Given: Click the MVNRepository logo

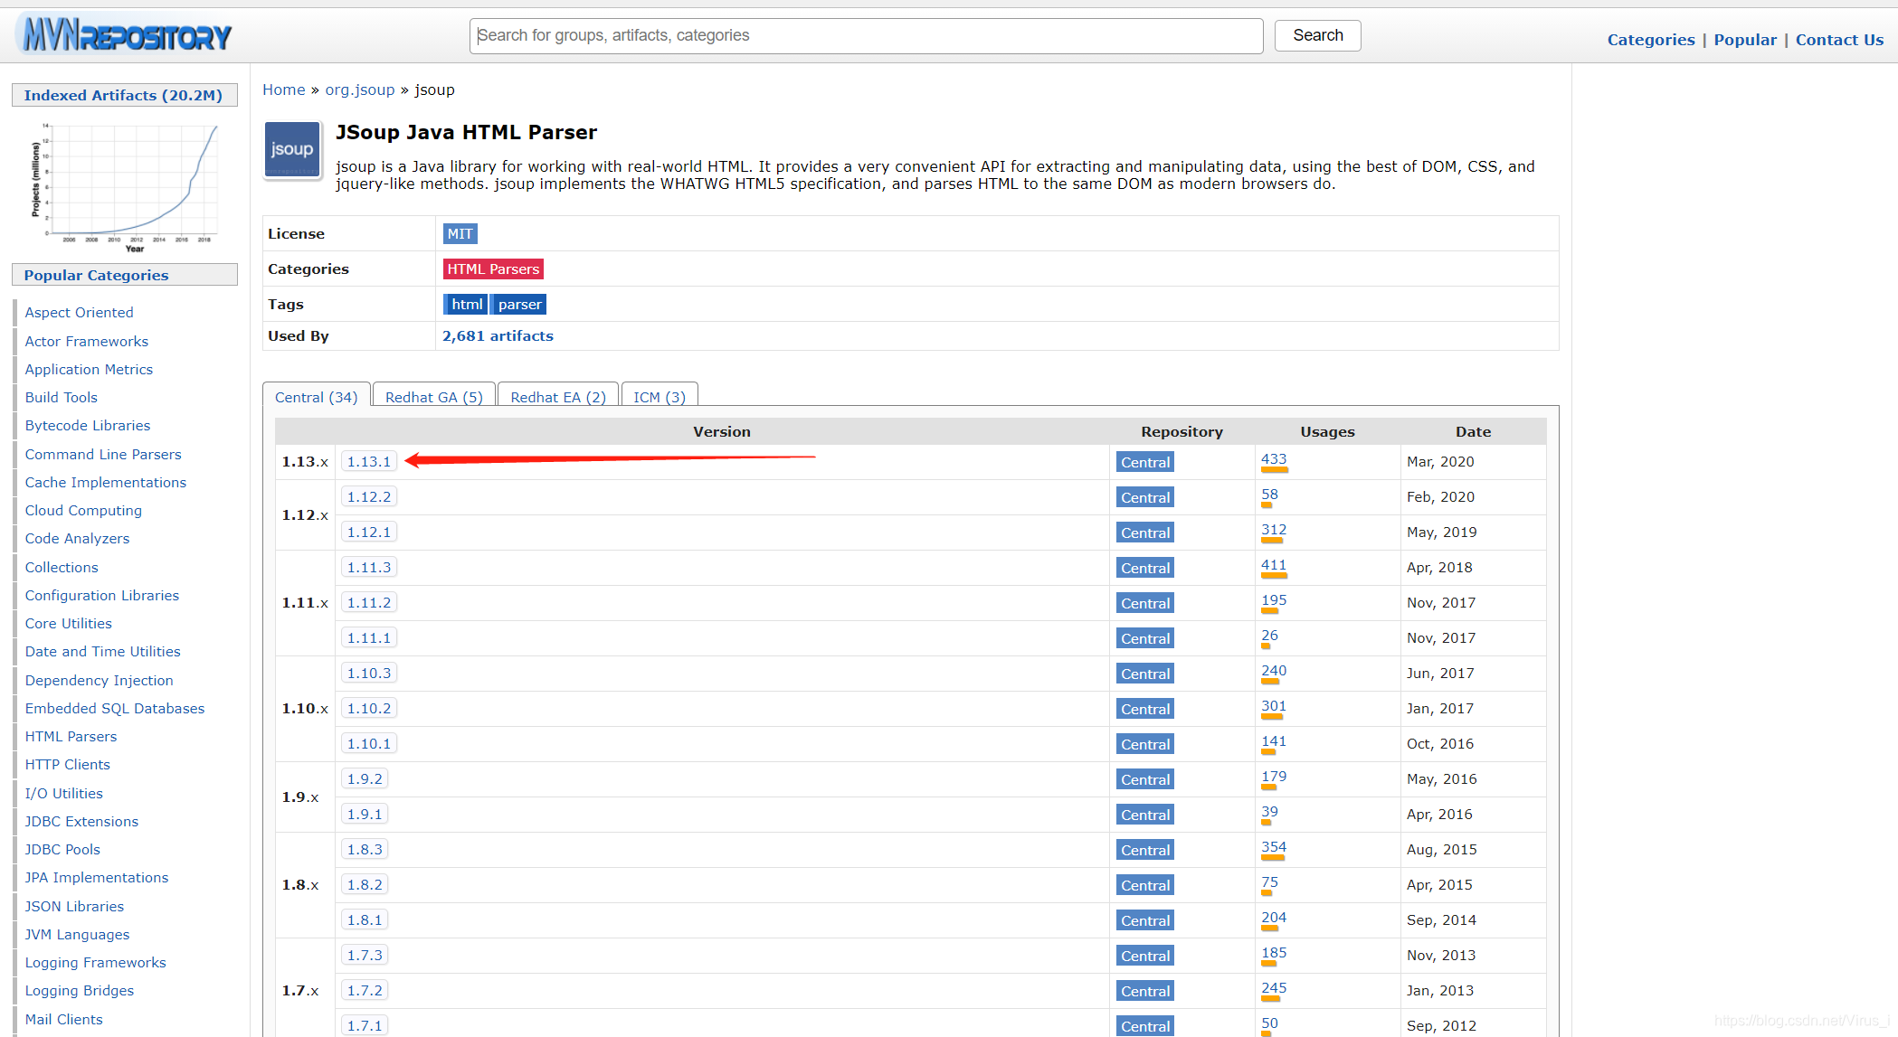Looking at the screenshot, I should point(126,36).
